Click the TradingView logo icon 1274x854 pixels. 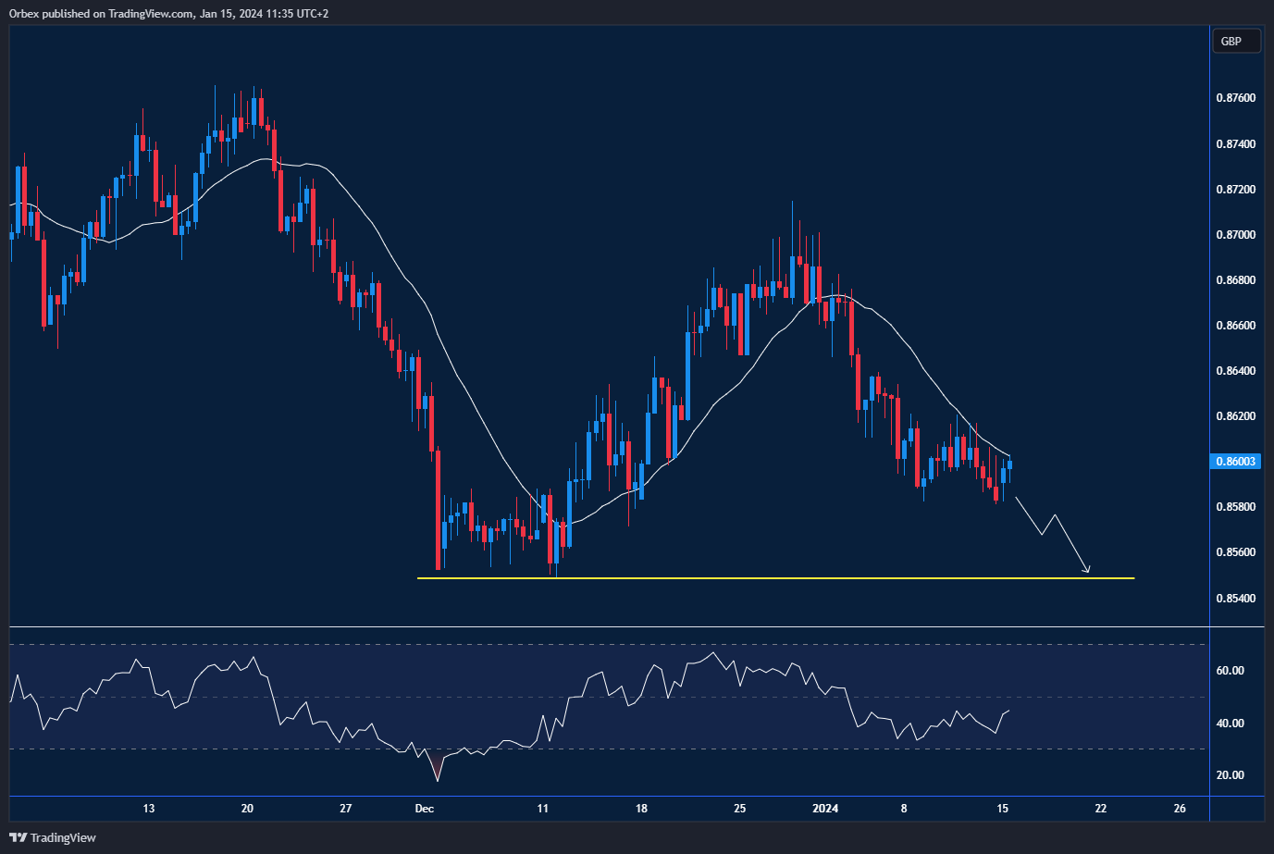pyautogui.click(x=19, y=837)
